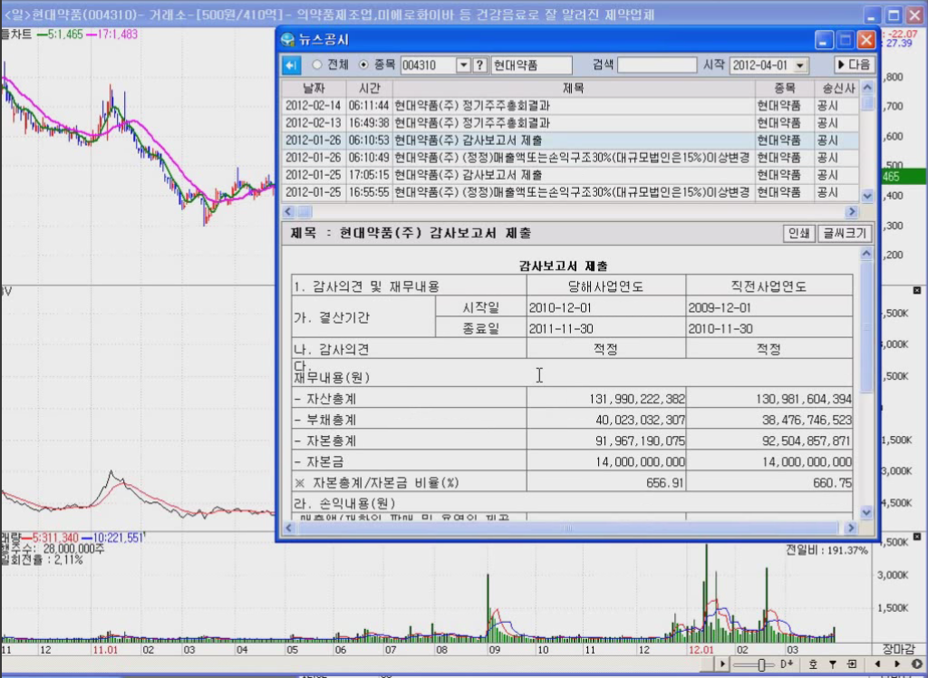Click the 부채총계 value 40,023,032,307
928x678 pixels.
click(x=641, y=420)
